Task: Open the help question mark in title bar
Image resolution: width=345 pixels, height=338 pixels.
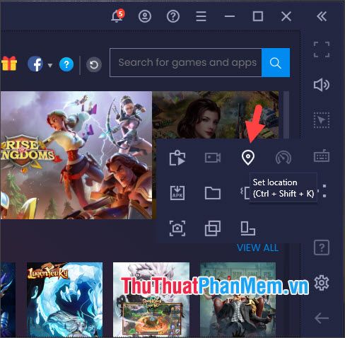Action: pos(173,16)
